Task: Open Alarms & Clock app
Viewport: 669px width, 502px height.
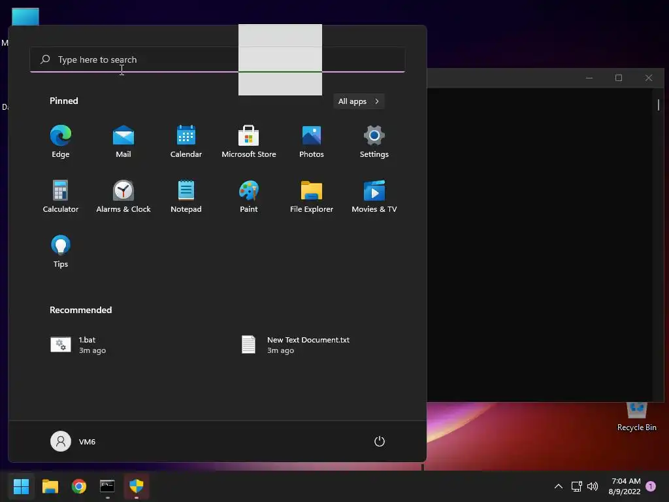Action: (123, 196)
